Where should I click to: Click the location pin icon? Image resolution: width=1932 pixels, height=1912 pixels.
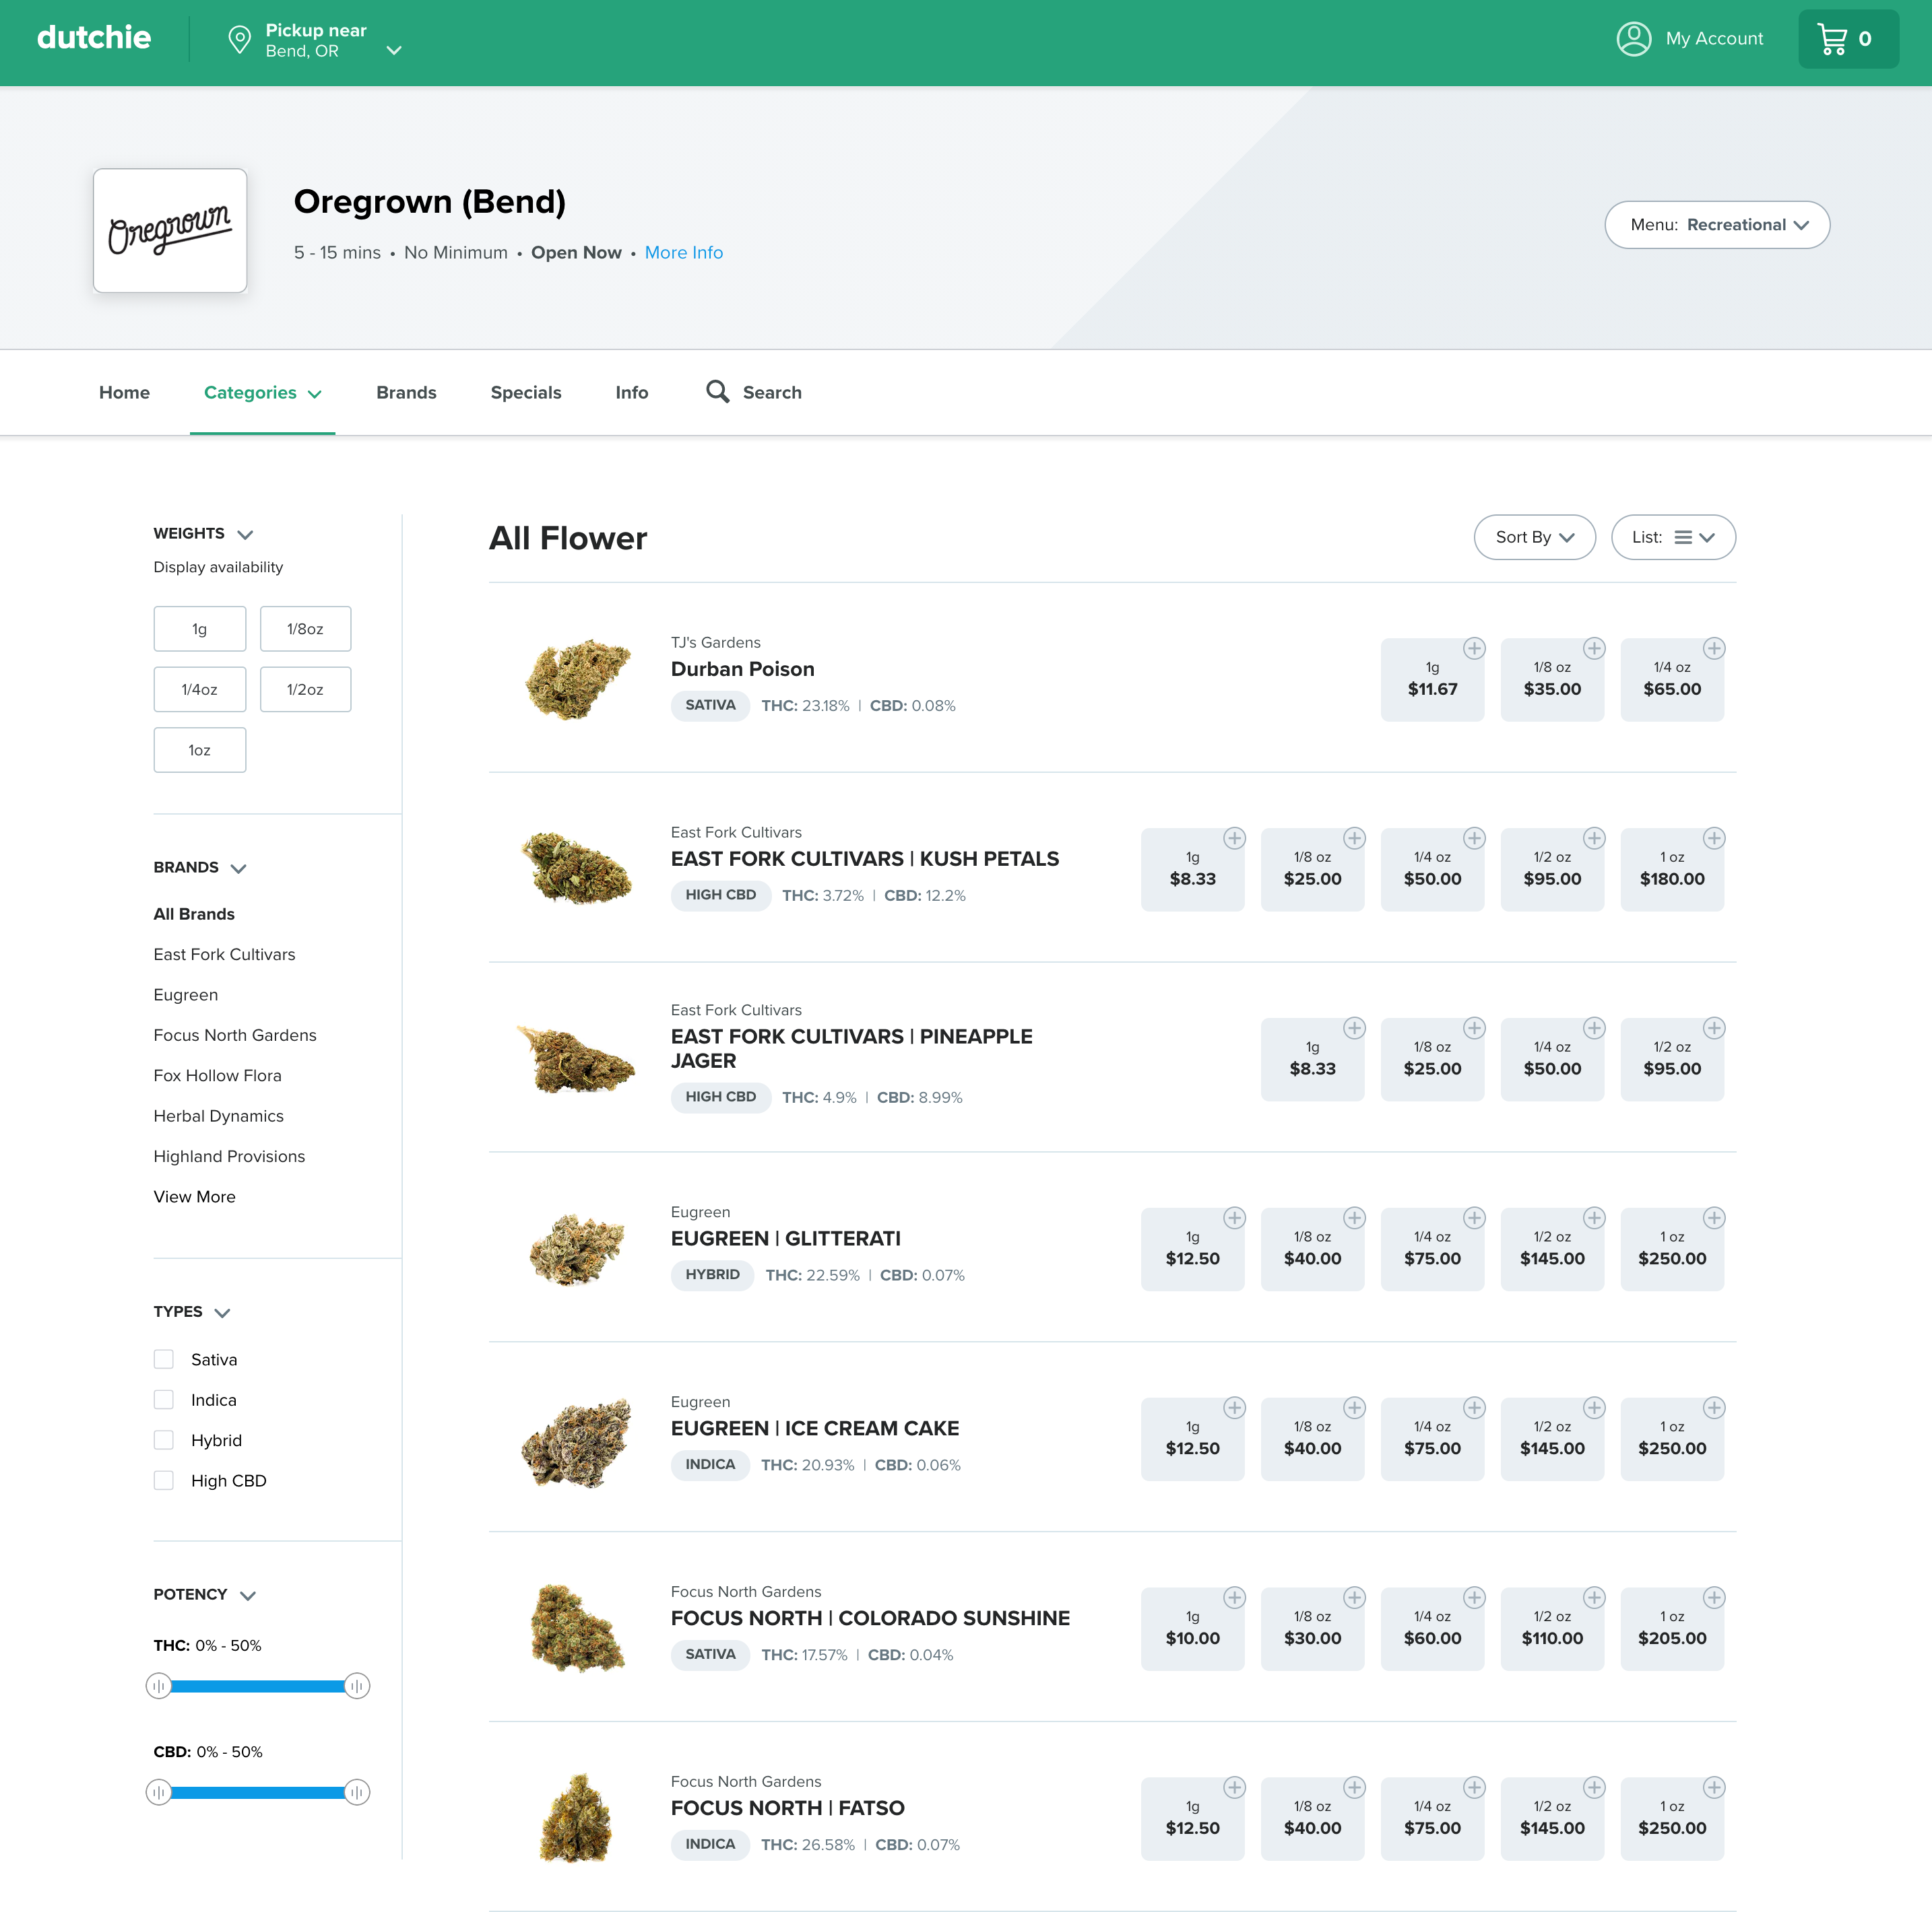(x=239, y=40)
